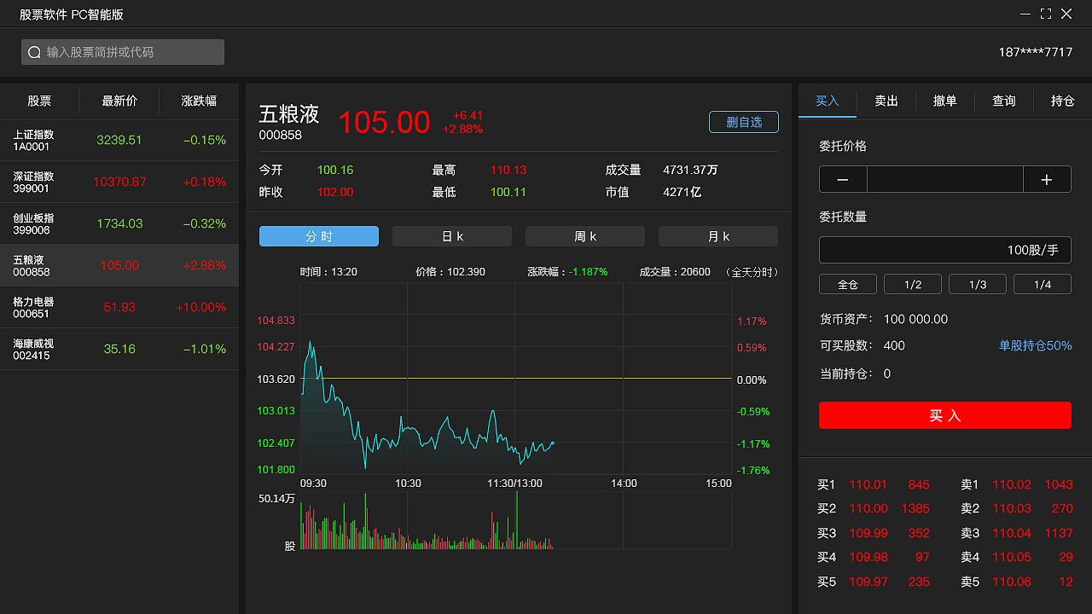Select 上证指数 in the stock list
Screen dimensions: 1092x614
119,140
